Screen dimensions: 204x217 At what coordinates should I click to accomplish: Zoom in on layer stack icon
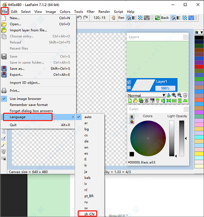click(x=174, y=95)
